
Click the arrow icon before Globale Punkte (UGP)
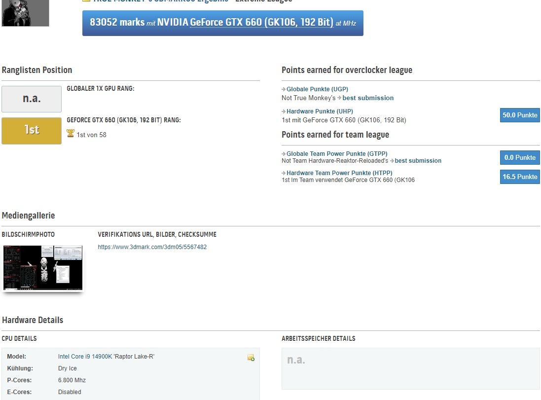(x=284, y=89)
